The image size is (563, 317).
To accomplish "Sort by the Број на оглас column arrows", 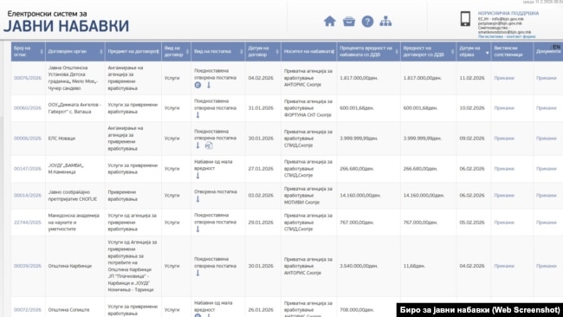I will coord(42,52).
